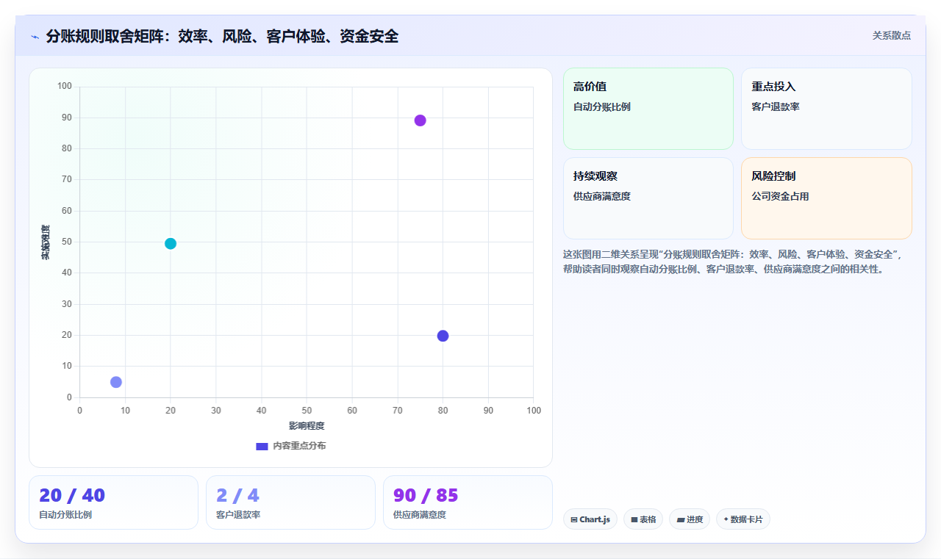This screenshot has width=941, height=559.
Task: Open the 高价值 quadrant card
Action: [x=648, y=109]
